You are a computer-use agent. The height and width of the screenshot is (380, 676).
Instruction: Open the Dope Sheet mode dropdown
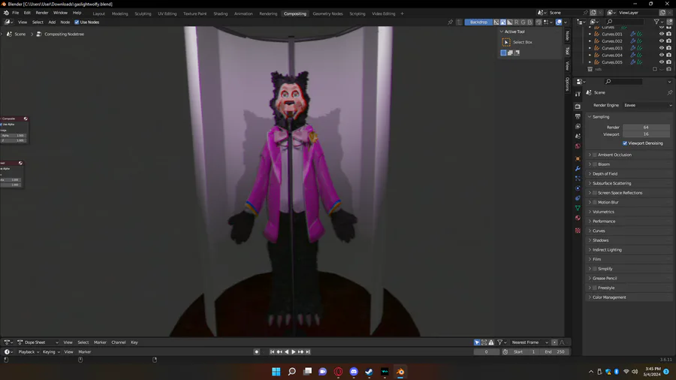[x=38, y=342]
